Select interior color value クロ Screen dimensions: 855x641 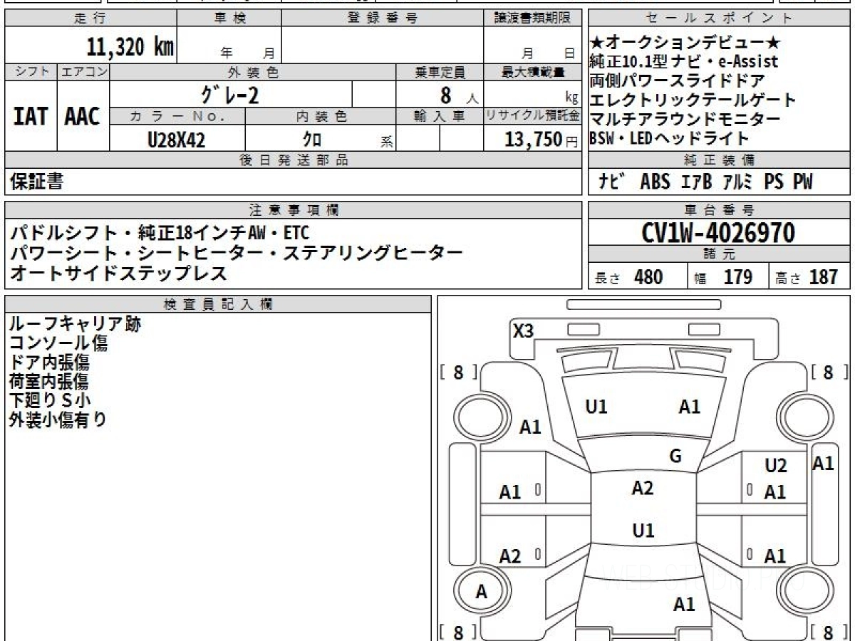coord(312,140)
